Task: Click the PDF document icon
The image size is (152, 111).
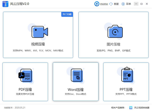Action: coord(25,76)
